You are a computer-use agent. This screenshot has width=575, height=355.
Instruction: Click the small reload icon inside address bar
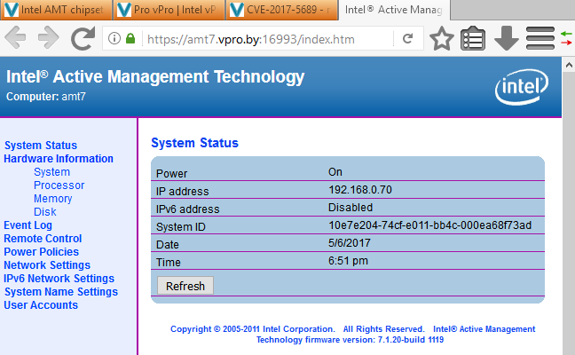(408, 38)
